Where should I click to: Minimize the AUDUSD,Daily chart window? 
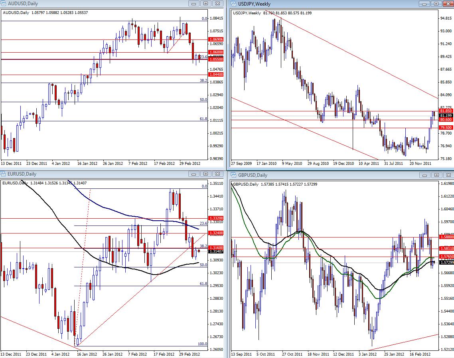[x=194, y=4]
